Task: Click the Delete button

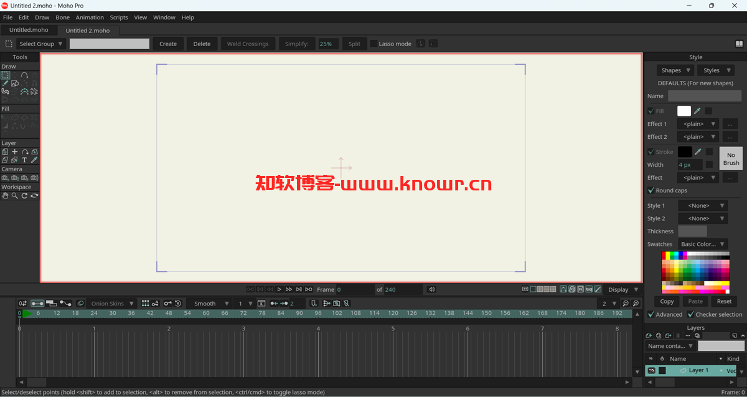Action: 202,44
